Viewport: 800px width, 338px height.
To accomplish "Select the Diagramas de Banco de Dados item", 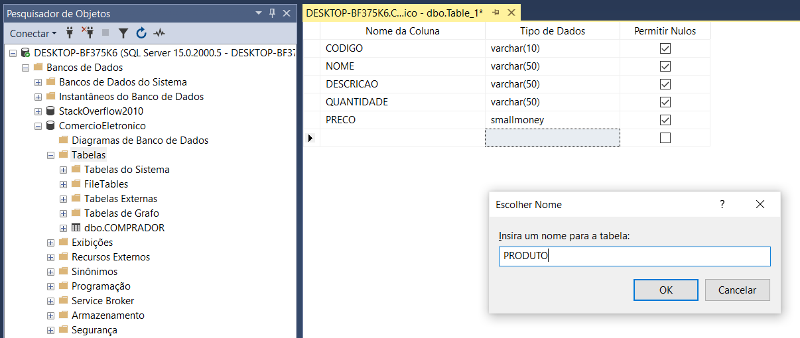I will 140,140.
